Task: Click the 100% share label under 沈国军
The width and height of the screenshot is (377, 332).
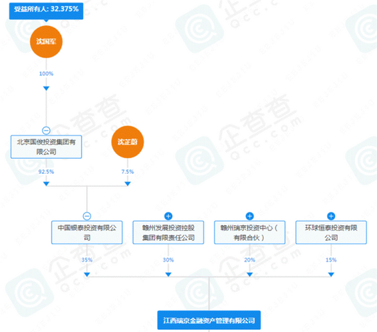Action: click(x=46, y=74)
